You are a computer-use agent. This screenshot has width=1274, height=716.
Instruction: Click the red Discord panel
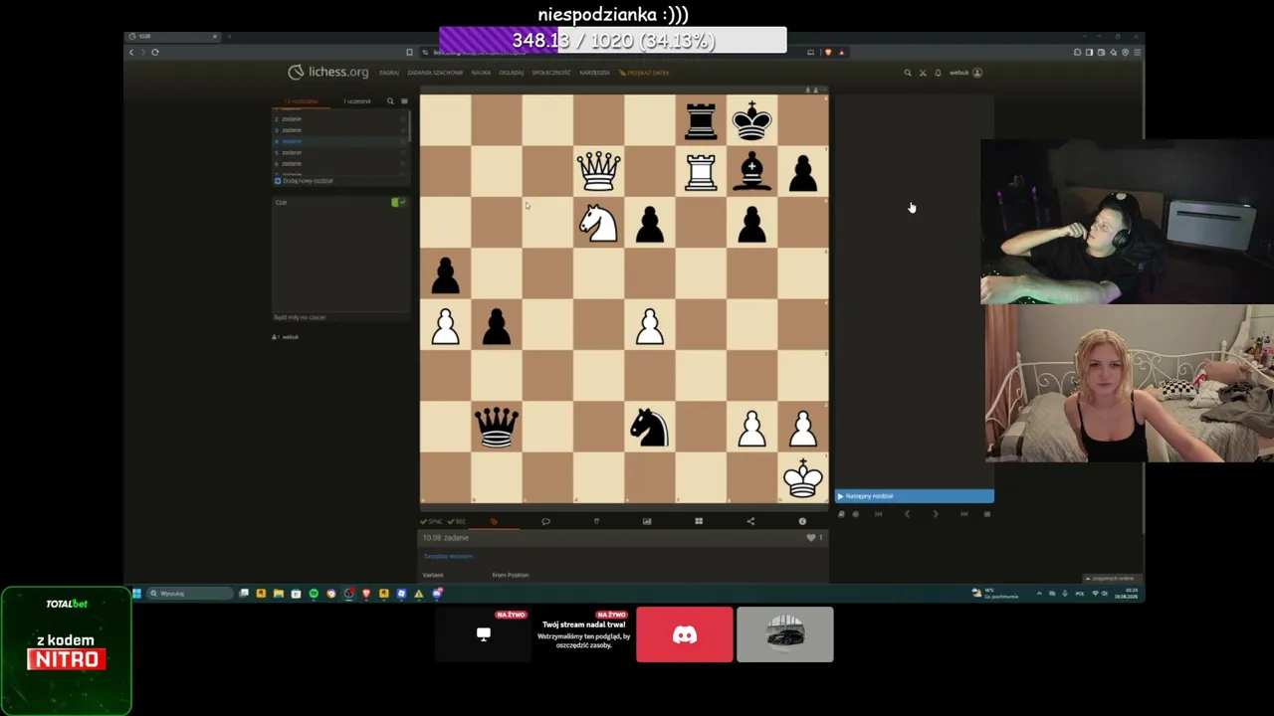tap(685, 634)
